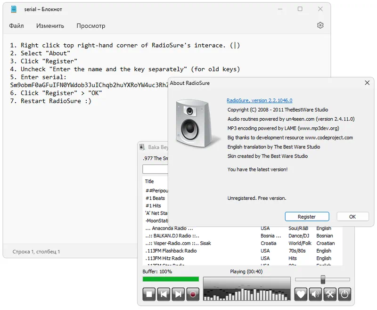
Task: Click the Строка 1, столбец 1 status
Action: pyautogui.click(x=36, y=252)
